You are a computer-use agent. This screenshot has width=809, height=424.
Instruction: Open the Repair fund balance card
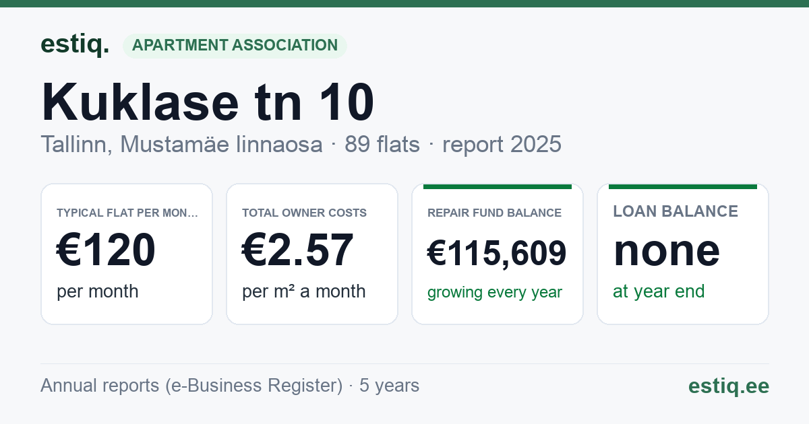click(x=498, y=254)
